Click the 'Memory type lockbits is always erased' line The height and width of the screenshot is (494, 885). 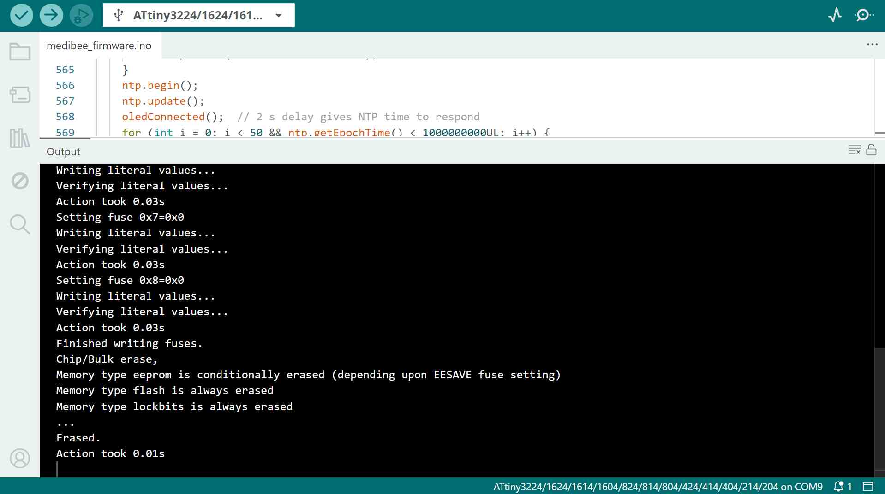(x=174, y=406)
